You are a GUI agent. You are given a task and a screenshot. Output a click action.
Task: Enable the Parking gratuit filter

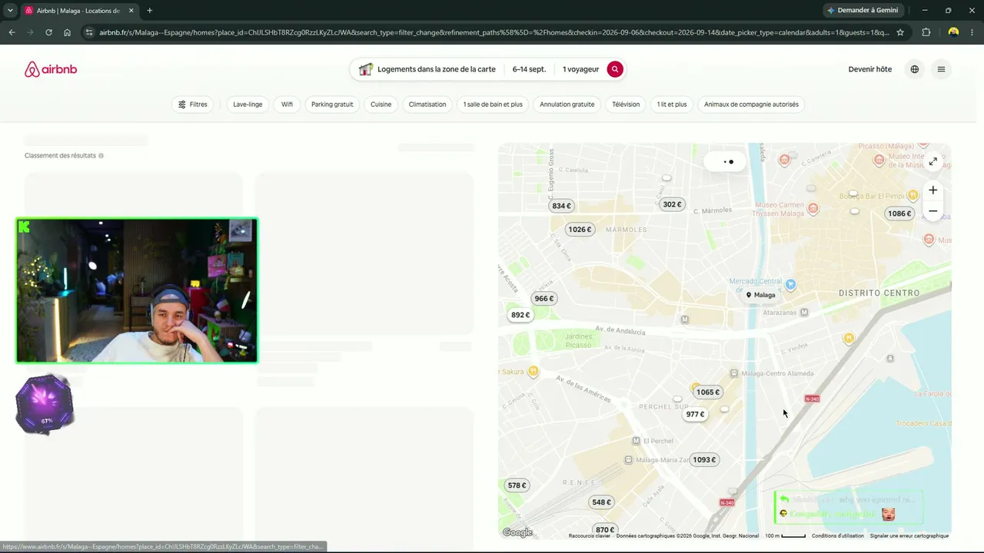[332, 104]
